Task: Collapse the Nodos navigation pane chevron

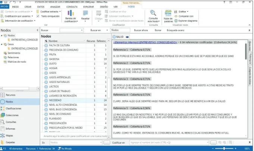Action: click(37, 30)
